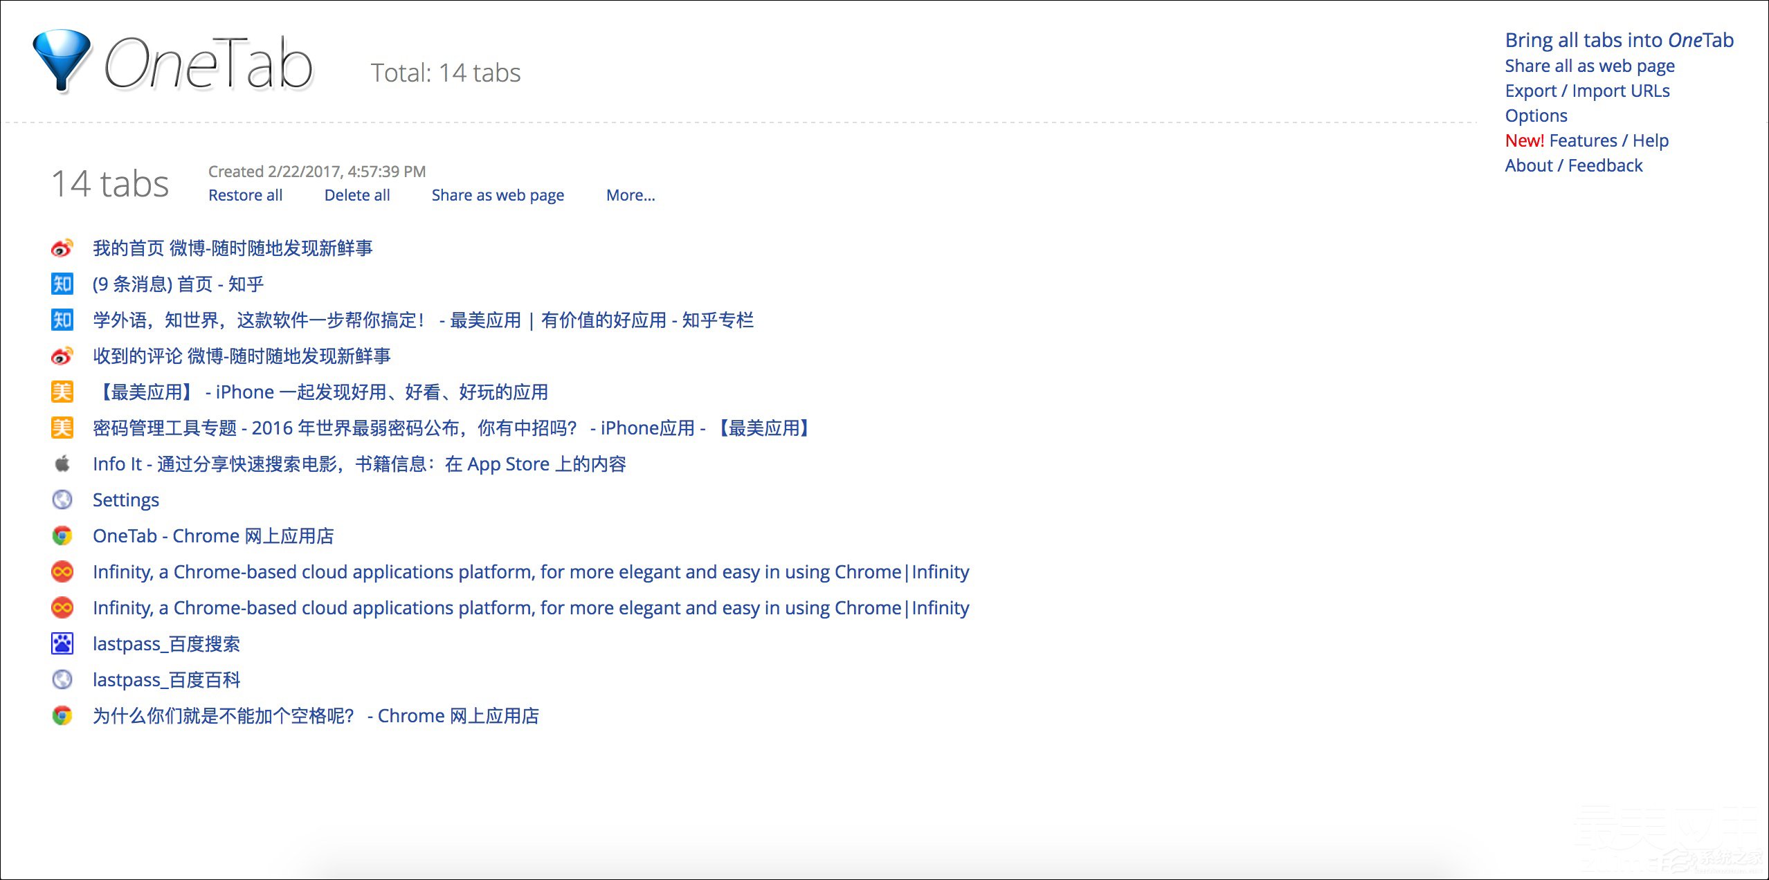Screen dimensions: 1769x880
Task: Open the 收到的评论 微博 link
Action: click(x=242, y=356)
